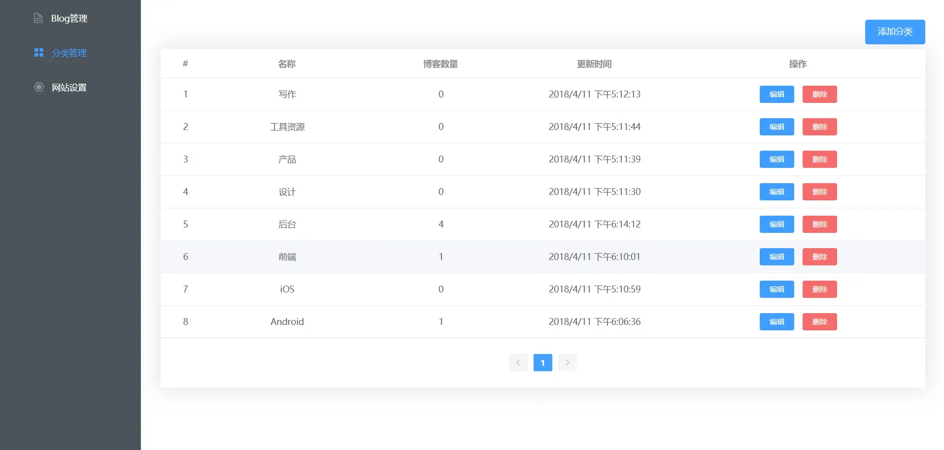The height and width of the screenshot is (450, 944).
Task: Select page 1 in pagination
Action: click(542, 362)
